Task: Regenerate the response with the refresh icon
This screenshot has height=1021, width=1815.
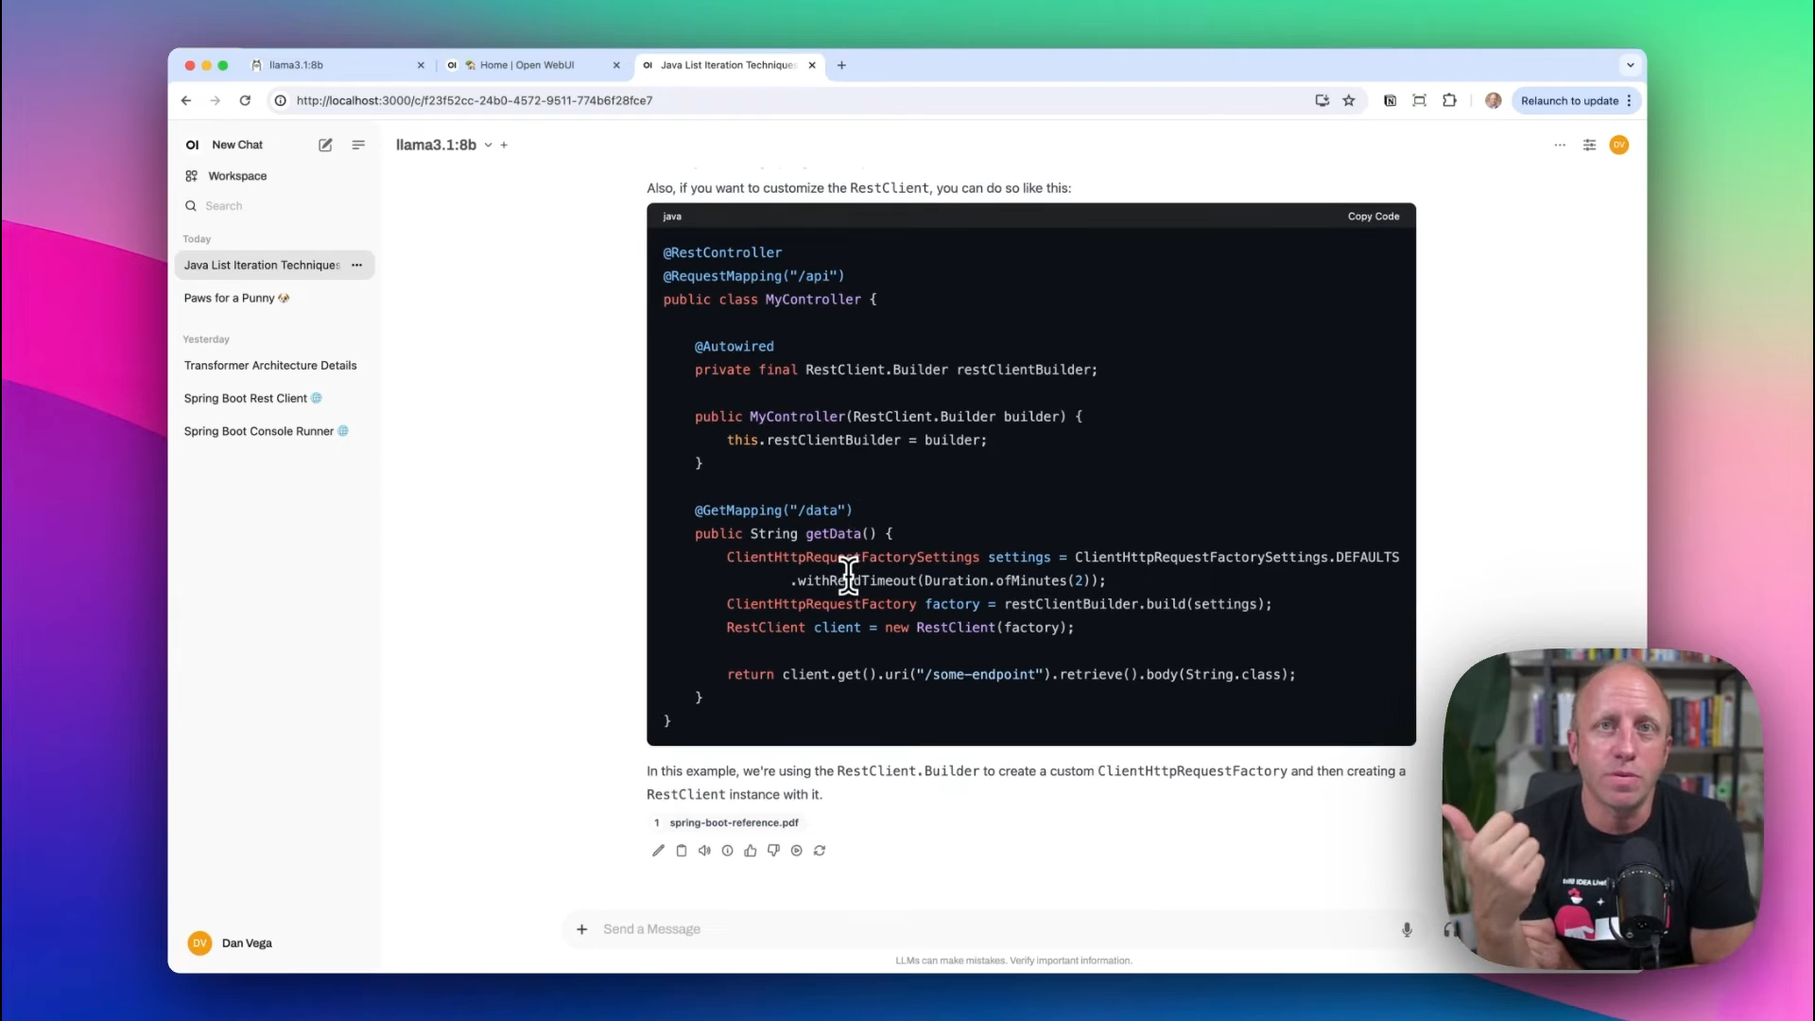Action: pyautogui.click(x=820, y=851)
